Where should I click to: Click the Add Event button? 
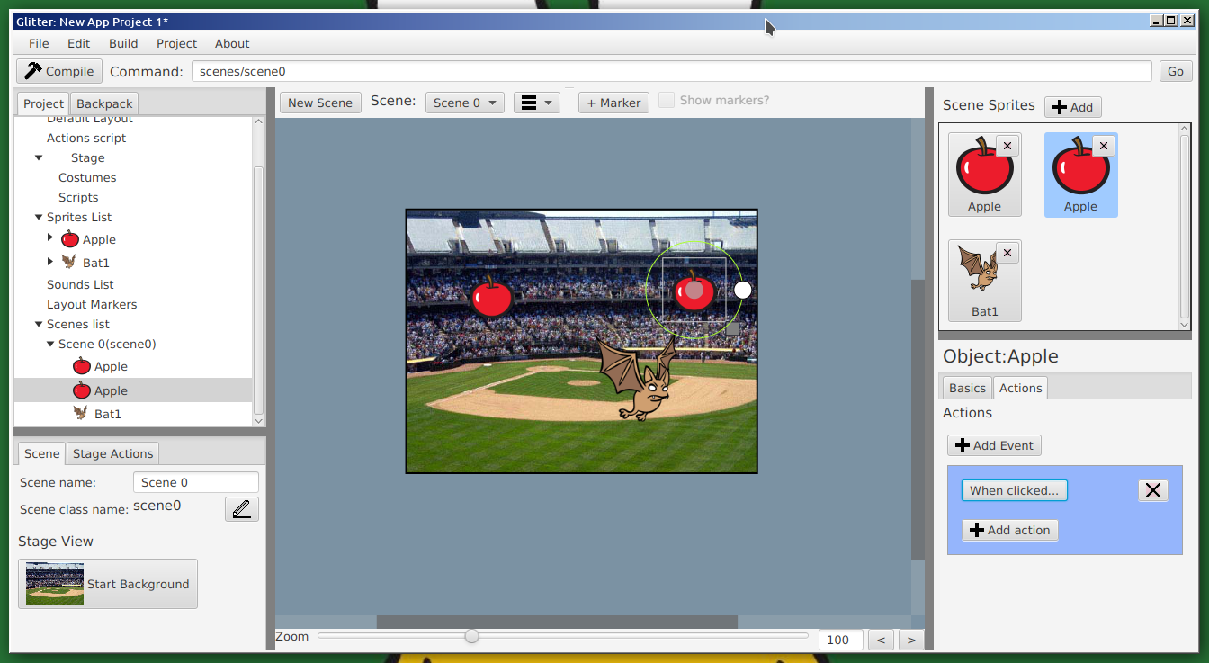pyautogui.click(x=994, y=445)
